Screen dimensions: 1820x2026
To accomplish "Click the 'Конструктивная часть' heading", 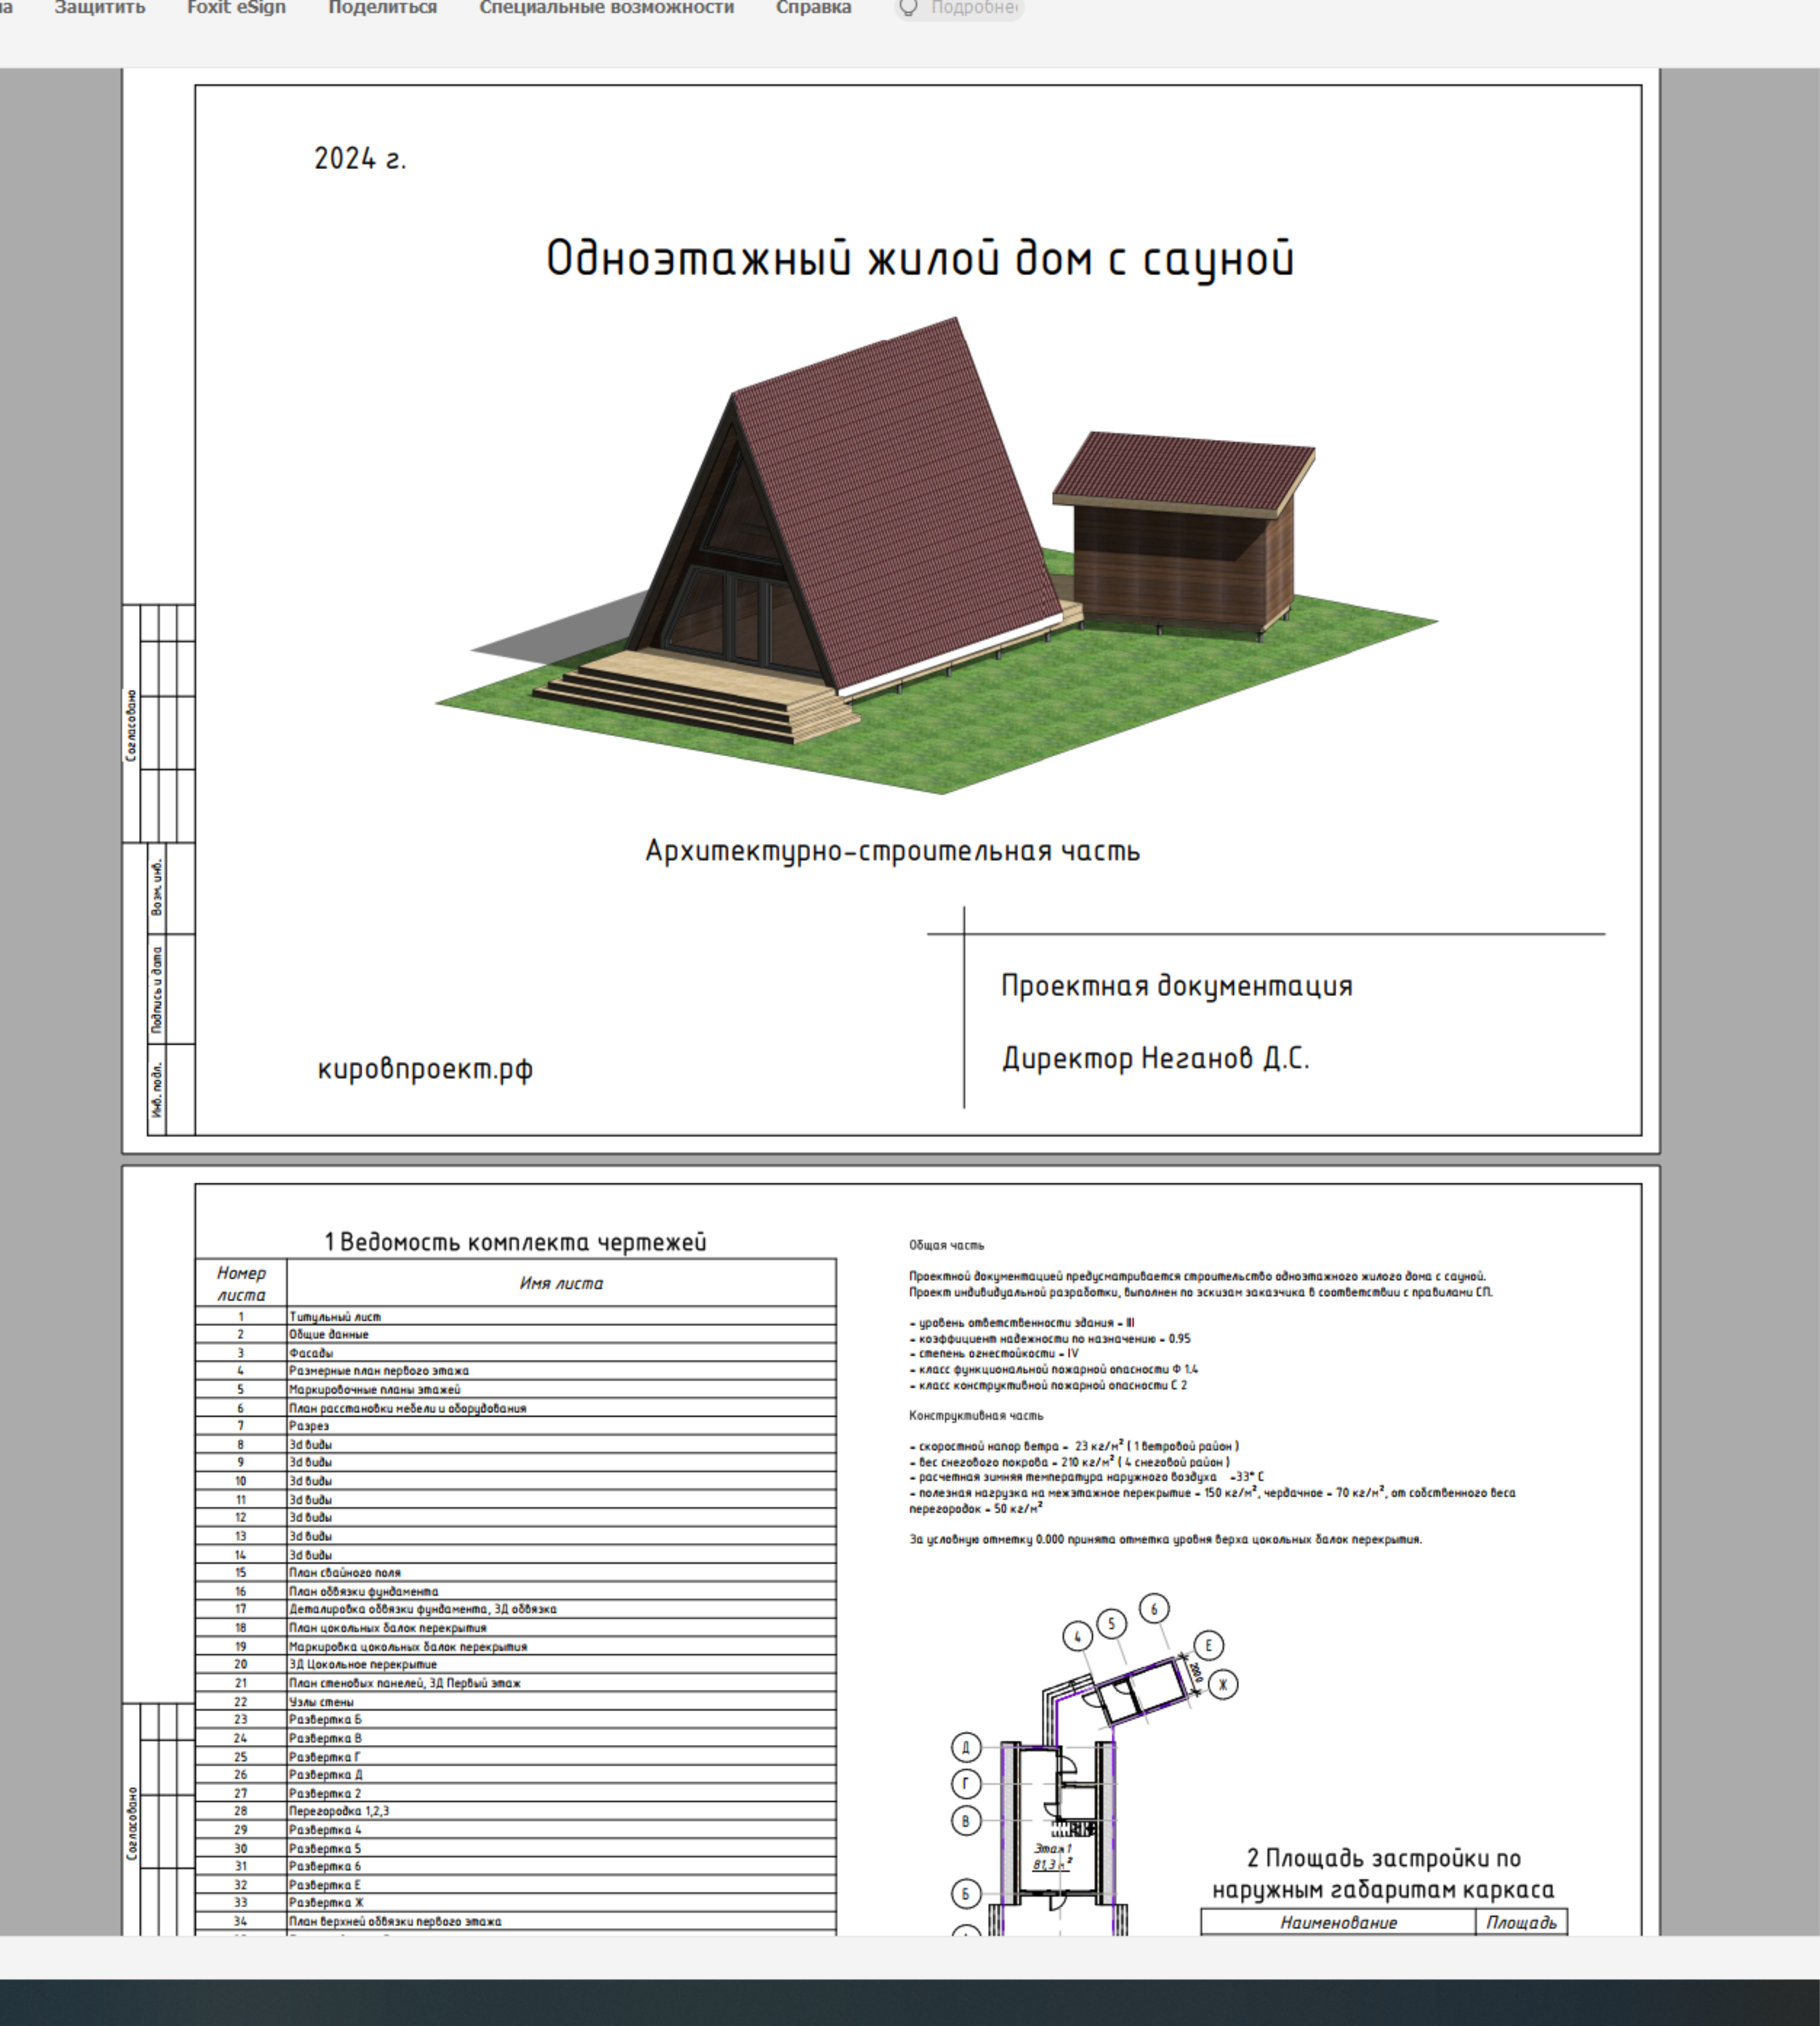I will (x=976, y=1416).
